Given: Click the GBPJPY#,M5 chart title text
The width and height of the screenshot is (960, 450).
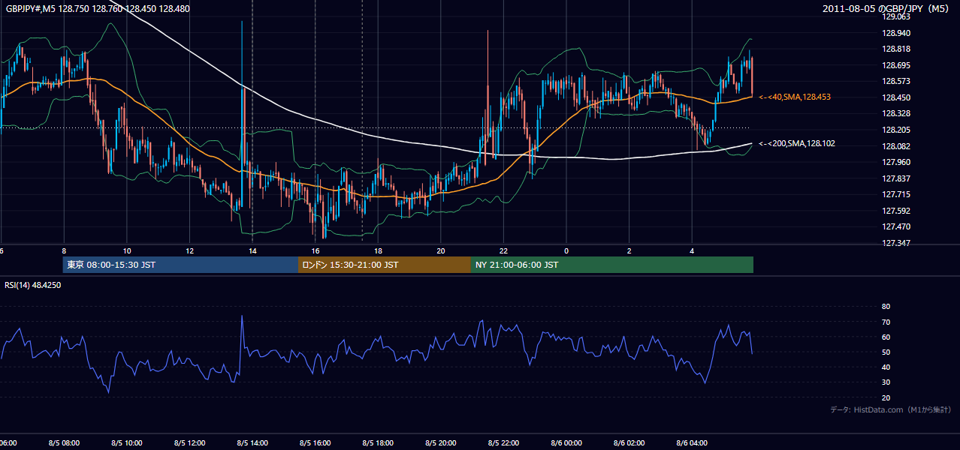Looking at the screenshot, I should point(97,9).
